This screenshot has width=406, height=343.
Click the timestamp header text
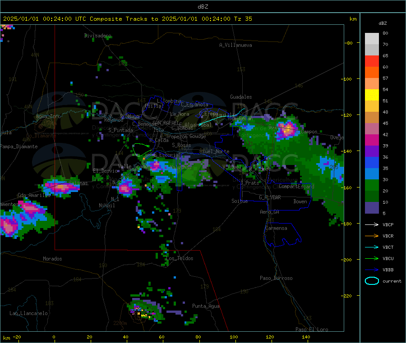(128, 19)
